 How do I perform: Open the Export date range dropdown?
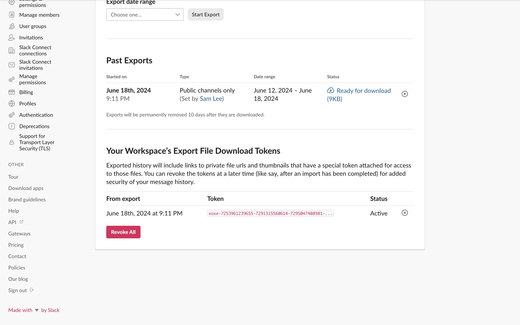[x=145, y=15]
